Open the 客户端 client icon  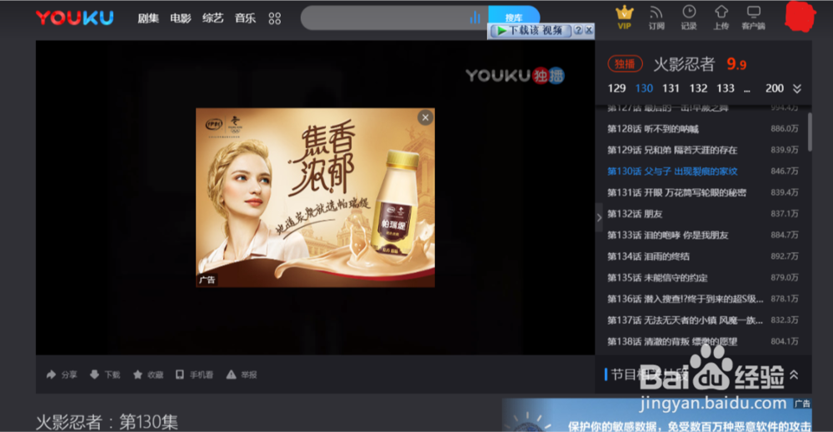753,17
